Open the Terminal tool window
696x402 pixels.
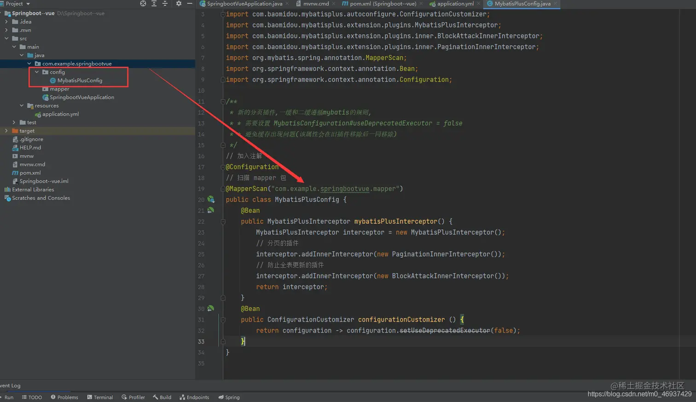point(100,397)
